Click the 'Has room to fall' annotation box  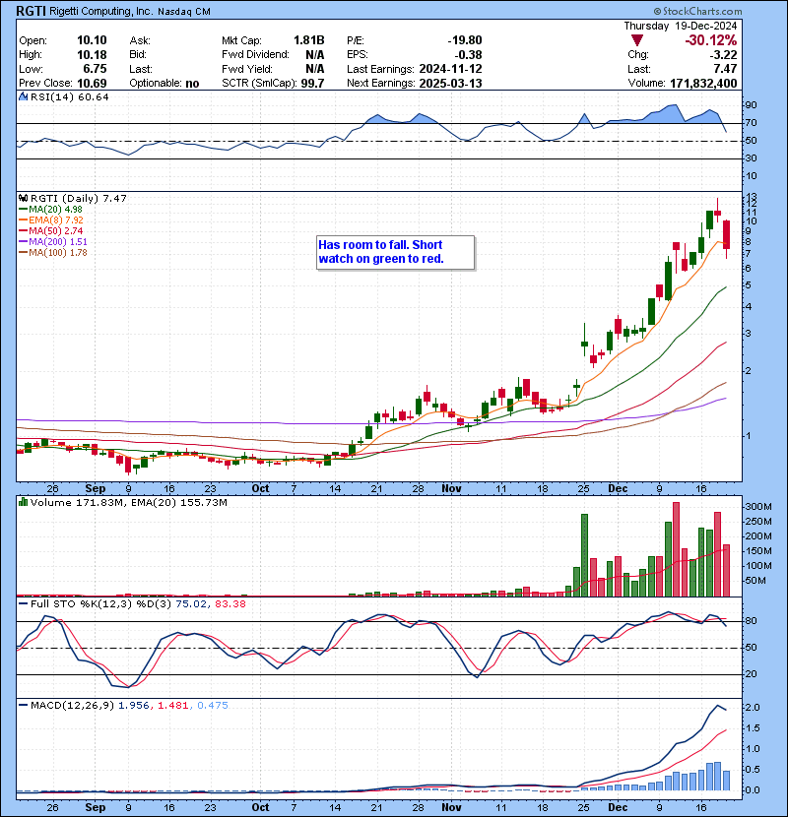(396, 253)
